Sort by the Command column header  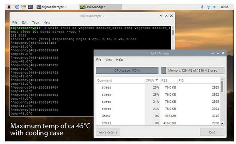click(x=120, y=80)
